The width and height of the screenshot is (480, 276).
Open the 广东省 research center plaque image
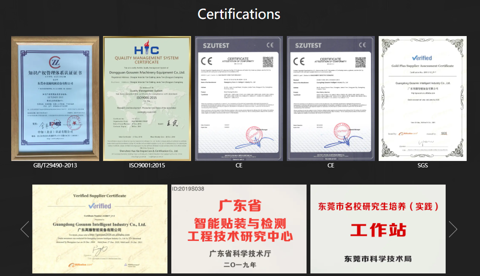coord(239,229)
